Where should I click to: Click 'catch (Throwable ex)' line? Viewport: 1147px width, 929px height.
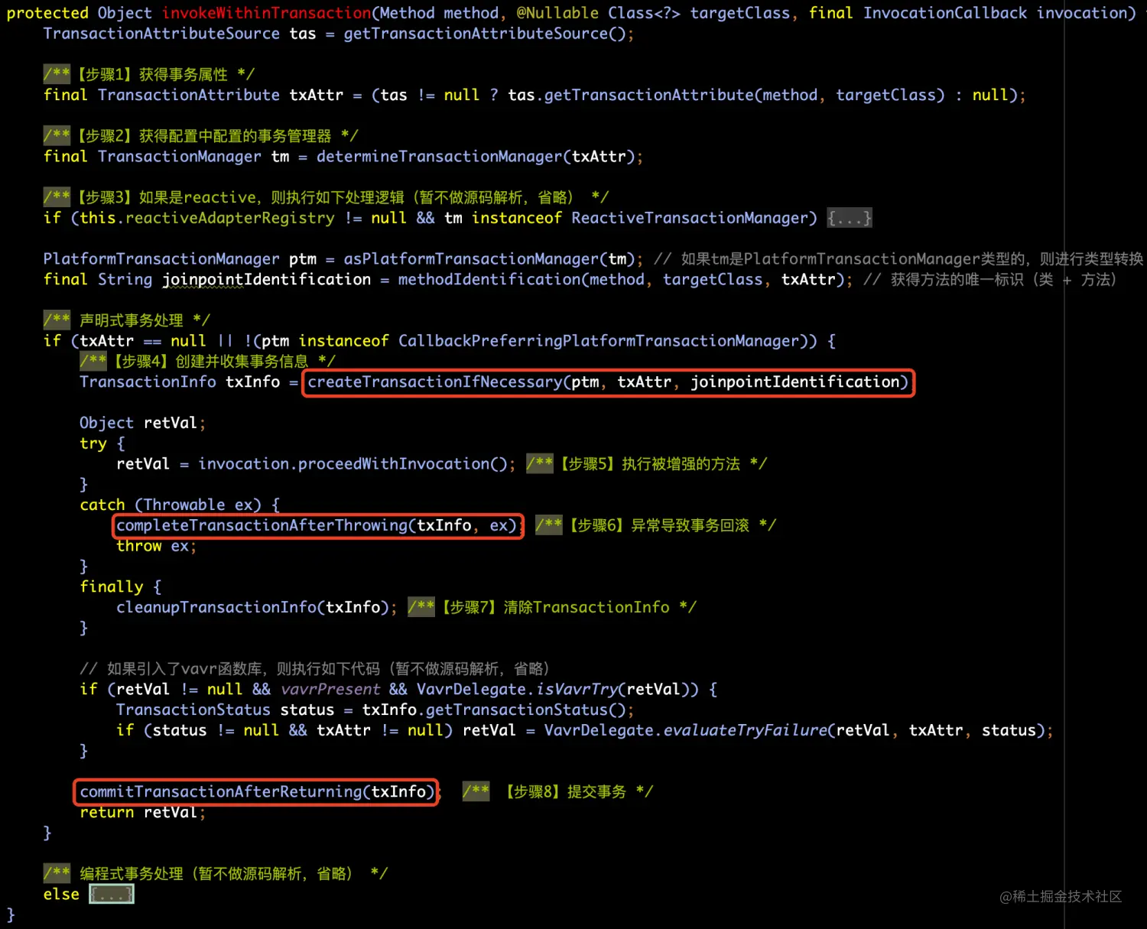point(180,505)
